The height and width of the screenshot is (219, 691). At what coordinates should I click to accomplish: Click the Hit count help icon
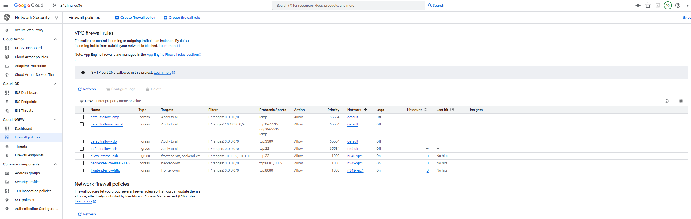(x=426, y=109)
